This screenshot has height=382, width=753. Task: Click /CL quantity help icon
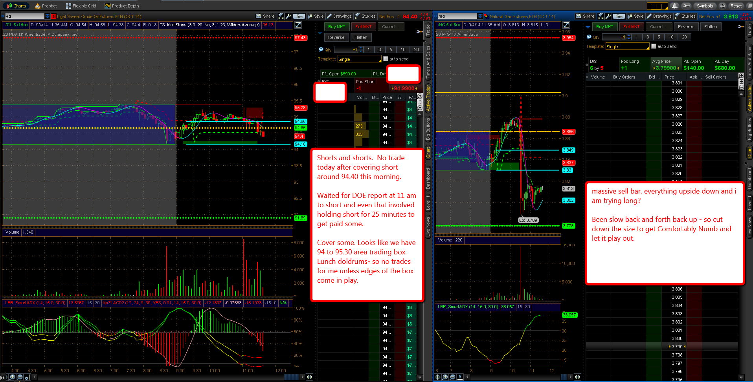321,49
